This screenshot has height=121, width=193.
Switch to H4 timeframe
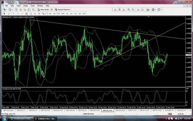pyautogui.click(x=71, y=14)
